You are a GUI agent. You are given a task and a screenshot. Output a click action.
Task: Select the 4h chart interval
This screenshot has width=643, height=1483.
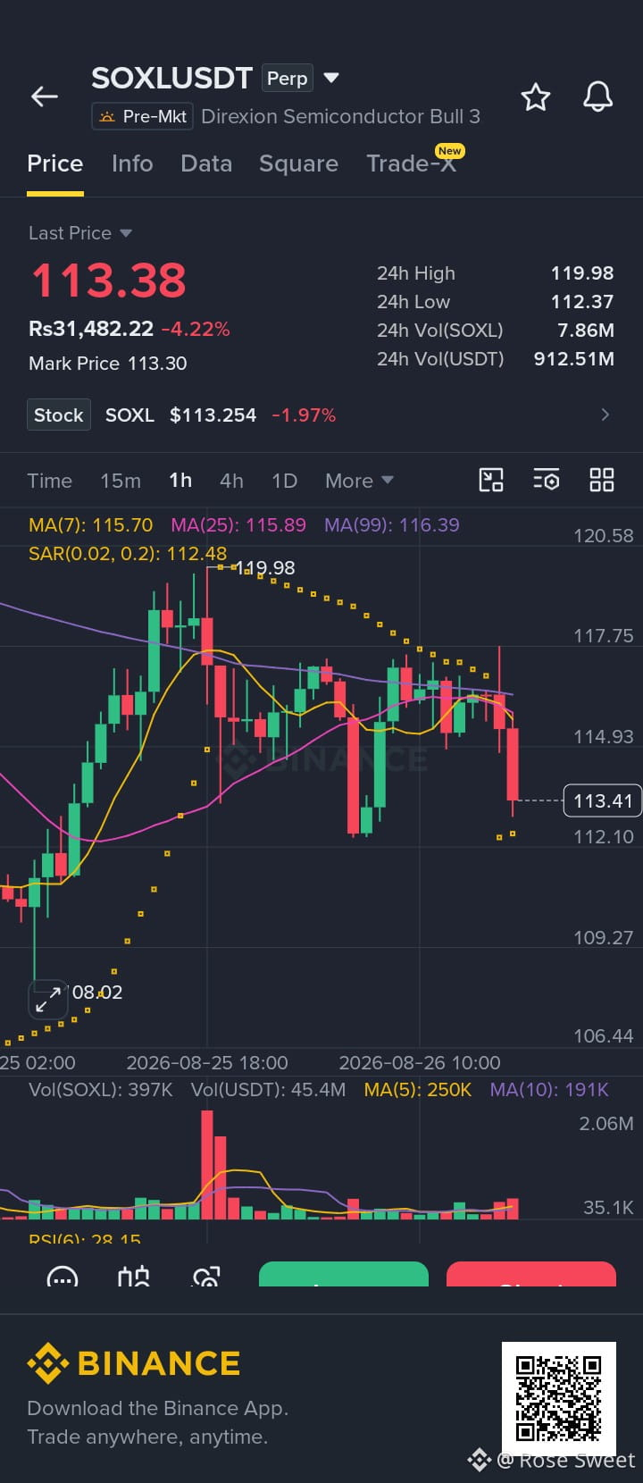click(231, 481)
